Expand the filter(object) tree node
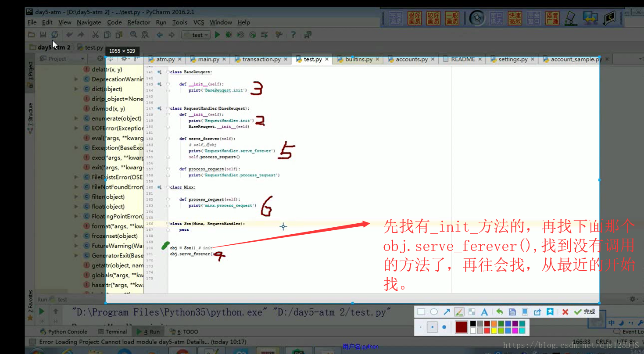This screenshot has height=354, width=644. click(76, 197)
